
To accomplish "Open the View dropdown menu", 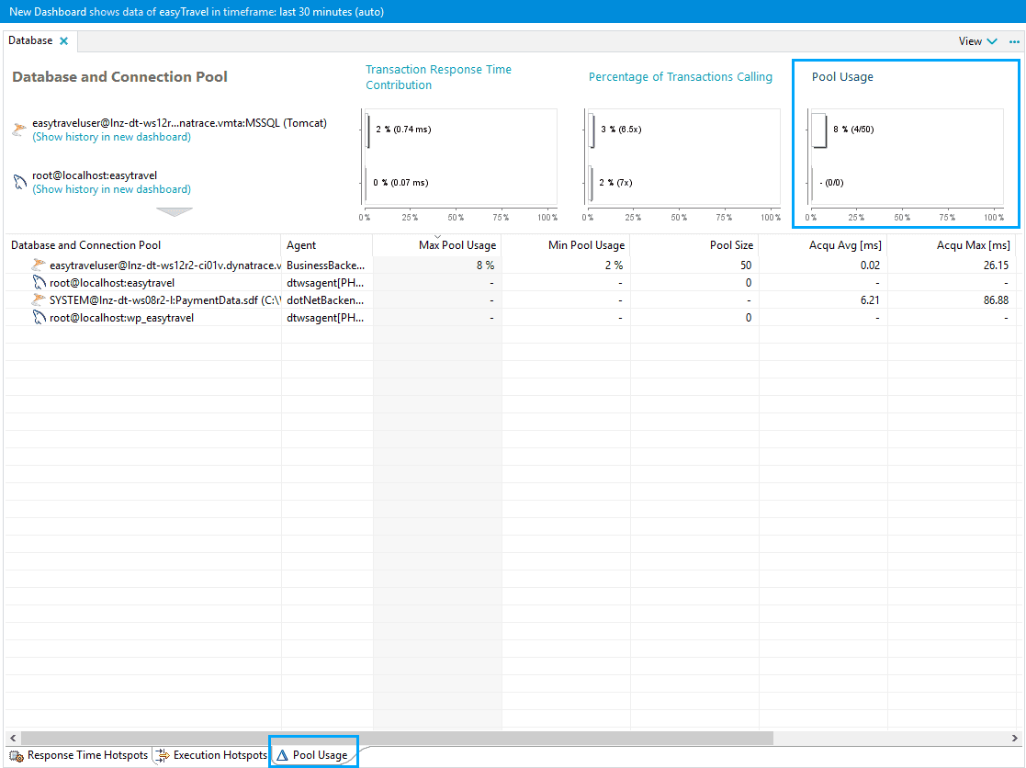I will [977, 41].
